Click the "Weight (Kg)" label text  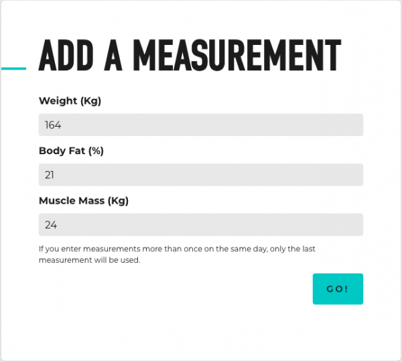coord(70,101)
